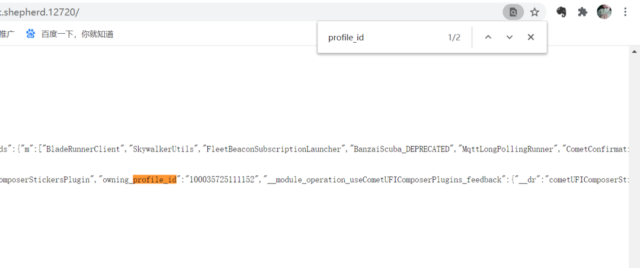The width and height of the screenshot is (640, 268).
Task: Open the Evernote elephant extension
Action: [561, 12]
